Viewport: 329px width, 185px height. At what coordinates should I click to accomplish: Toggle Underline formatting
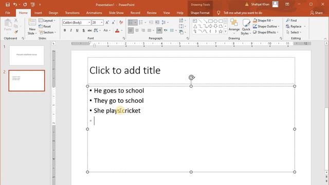pyautogui.click(x=77, y=30)
